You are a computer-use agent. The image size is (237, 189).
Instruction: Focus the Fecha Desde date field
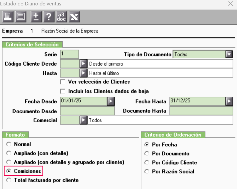(84, 101)
